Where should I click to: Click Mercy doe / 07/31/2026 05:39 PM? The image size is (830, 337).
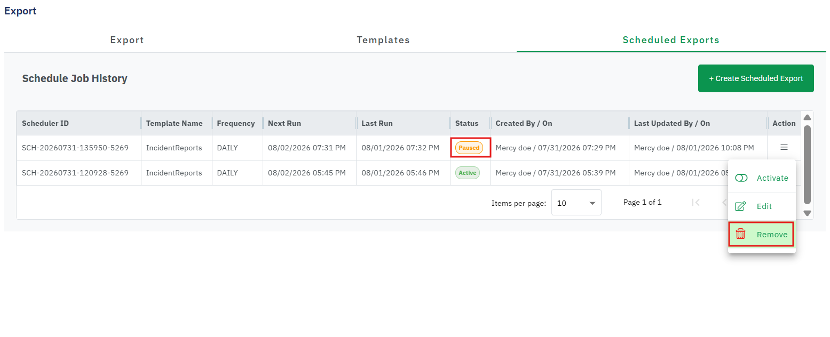coord(556,173)
